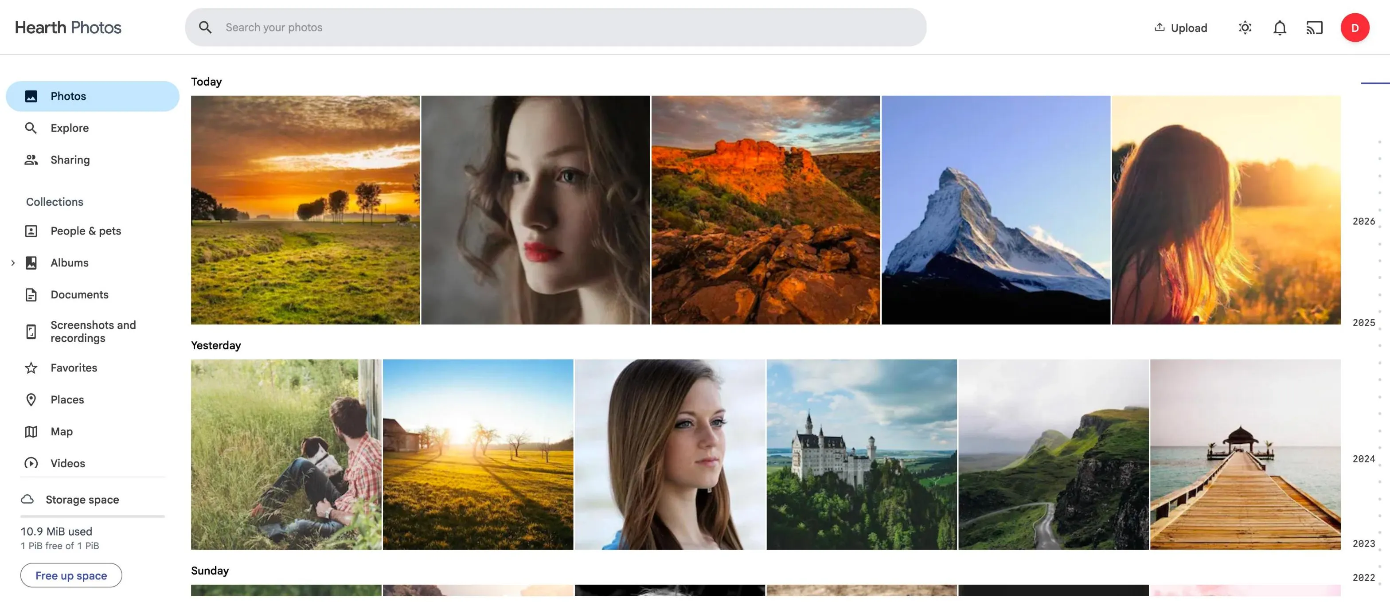The width and height of the screenshot is (1390, 602).
Task: Open the woman in golden field photo
Action: (x=1226, y=211)
